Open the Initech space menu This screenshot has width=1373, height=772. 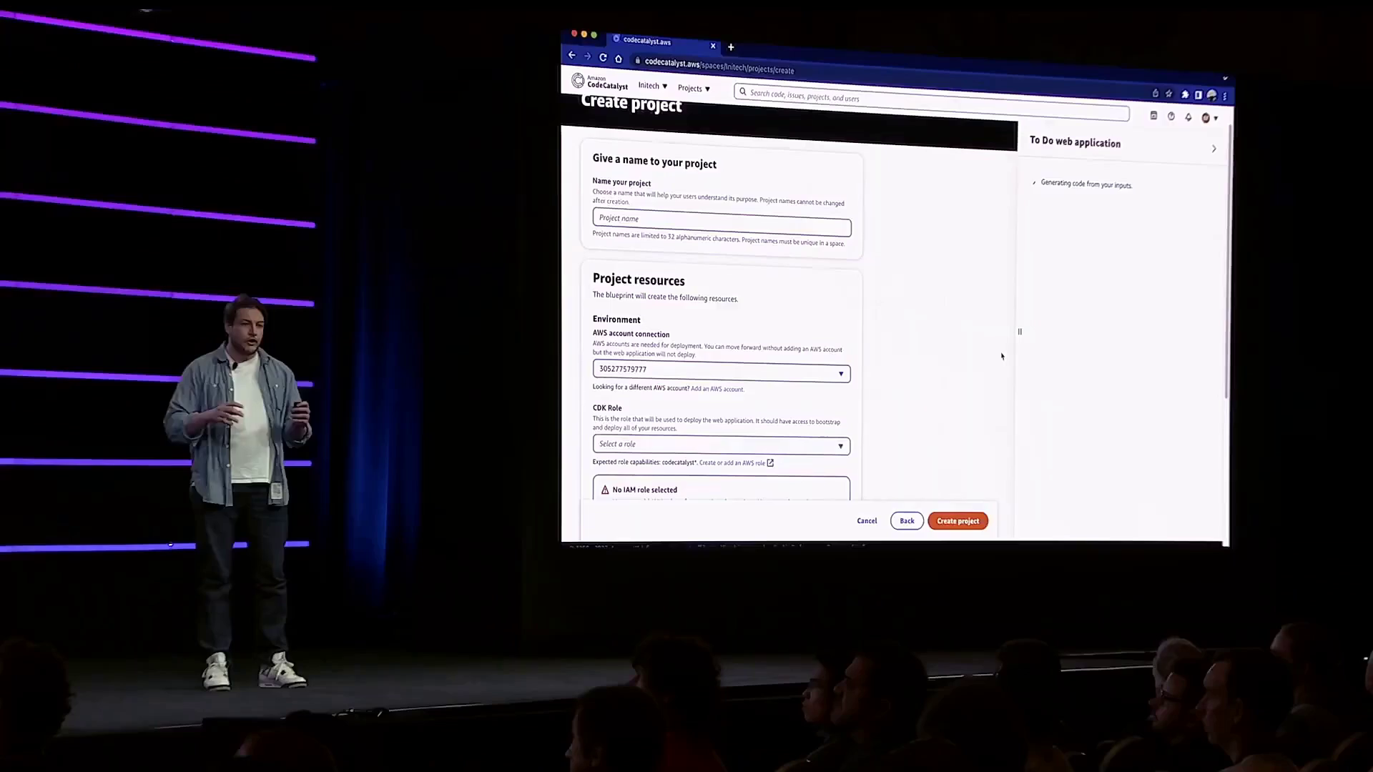652,86
